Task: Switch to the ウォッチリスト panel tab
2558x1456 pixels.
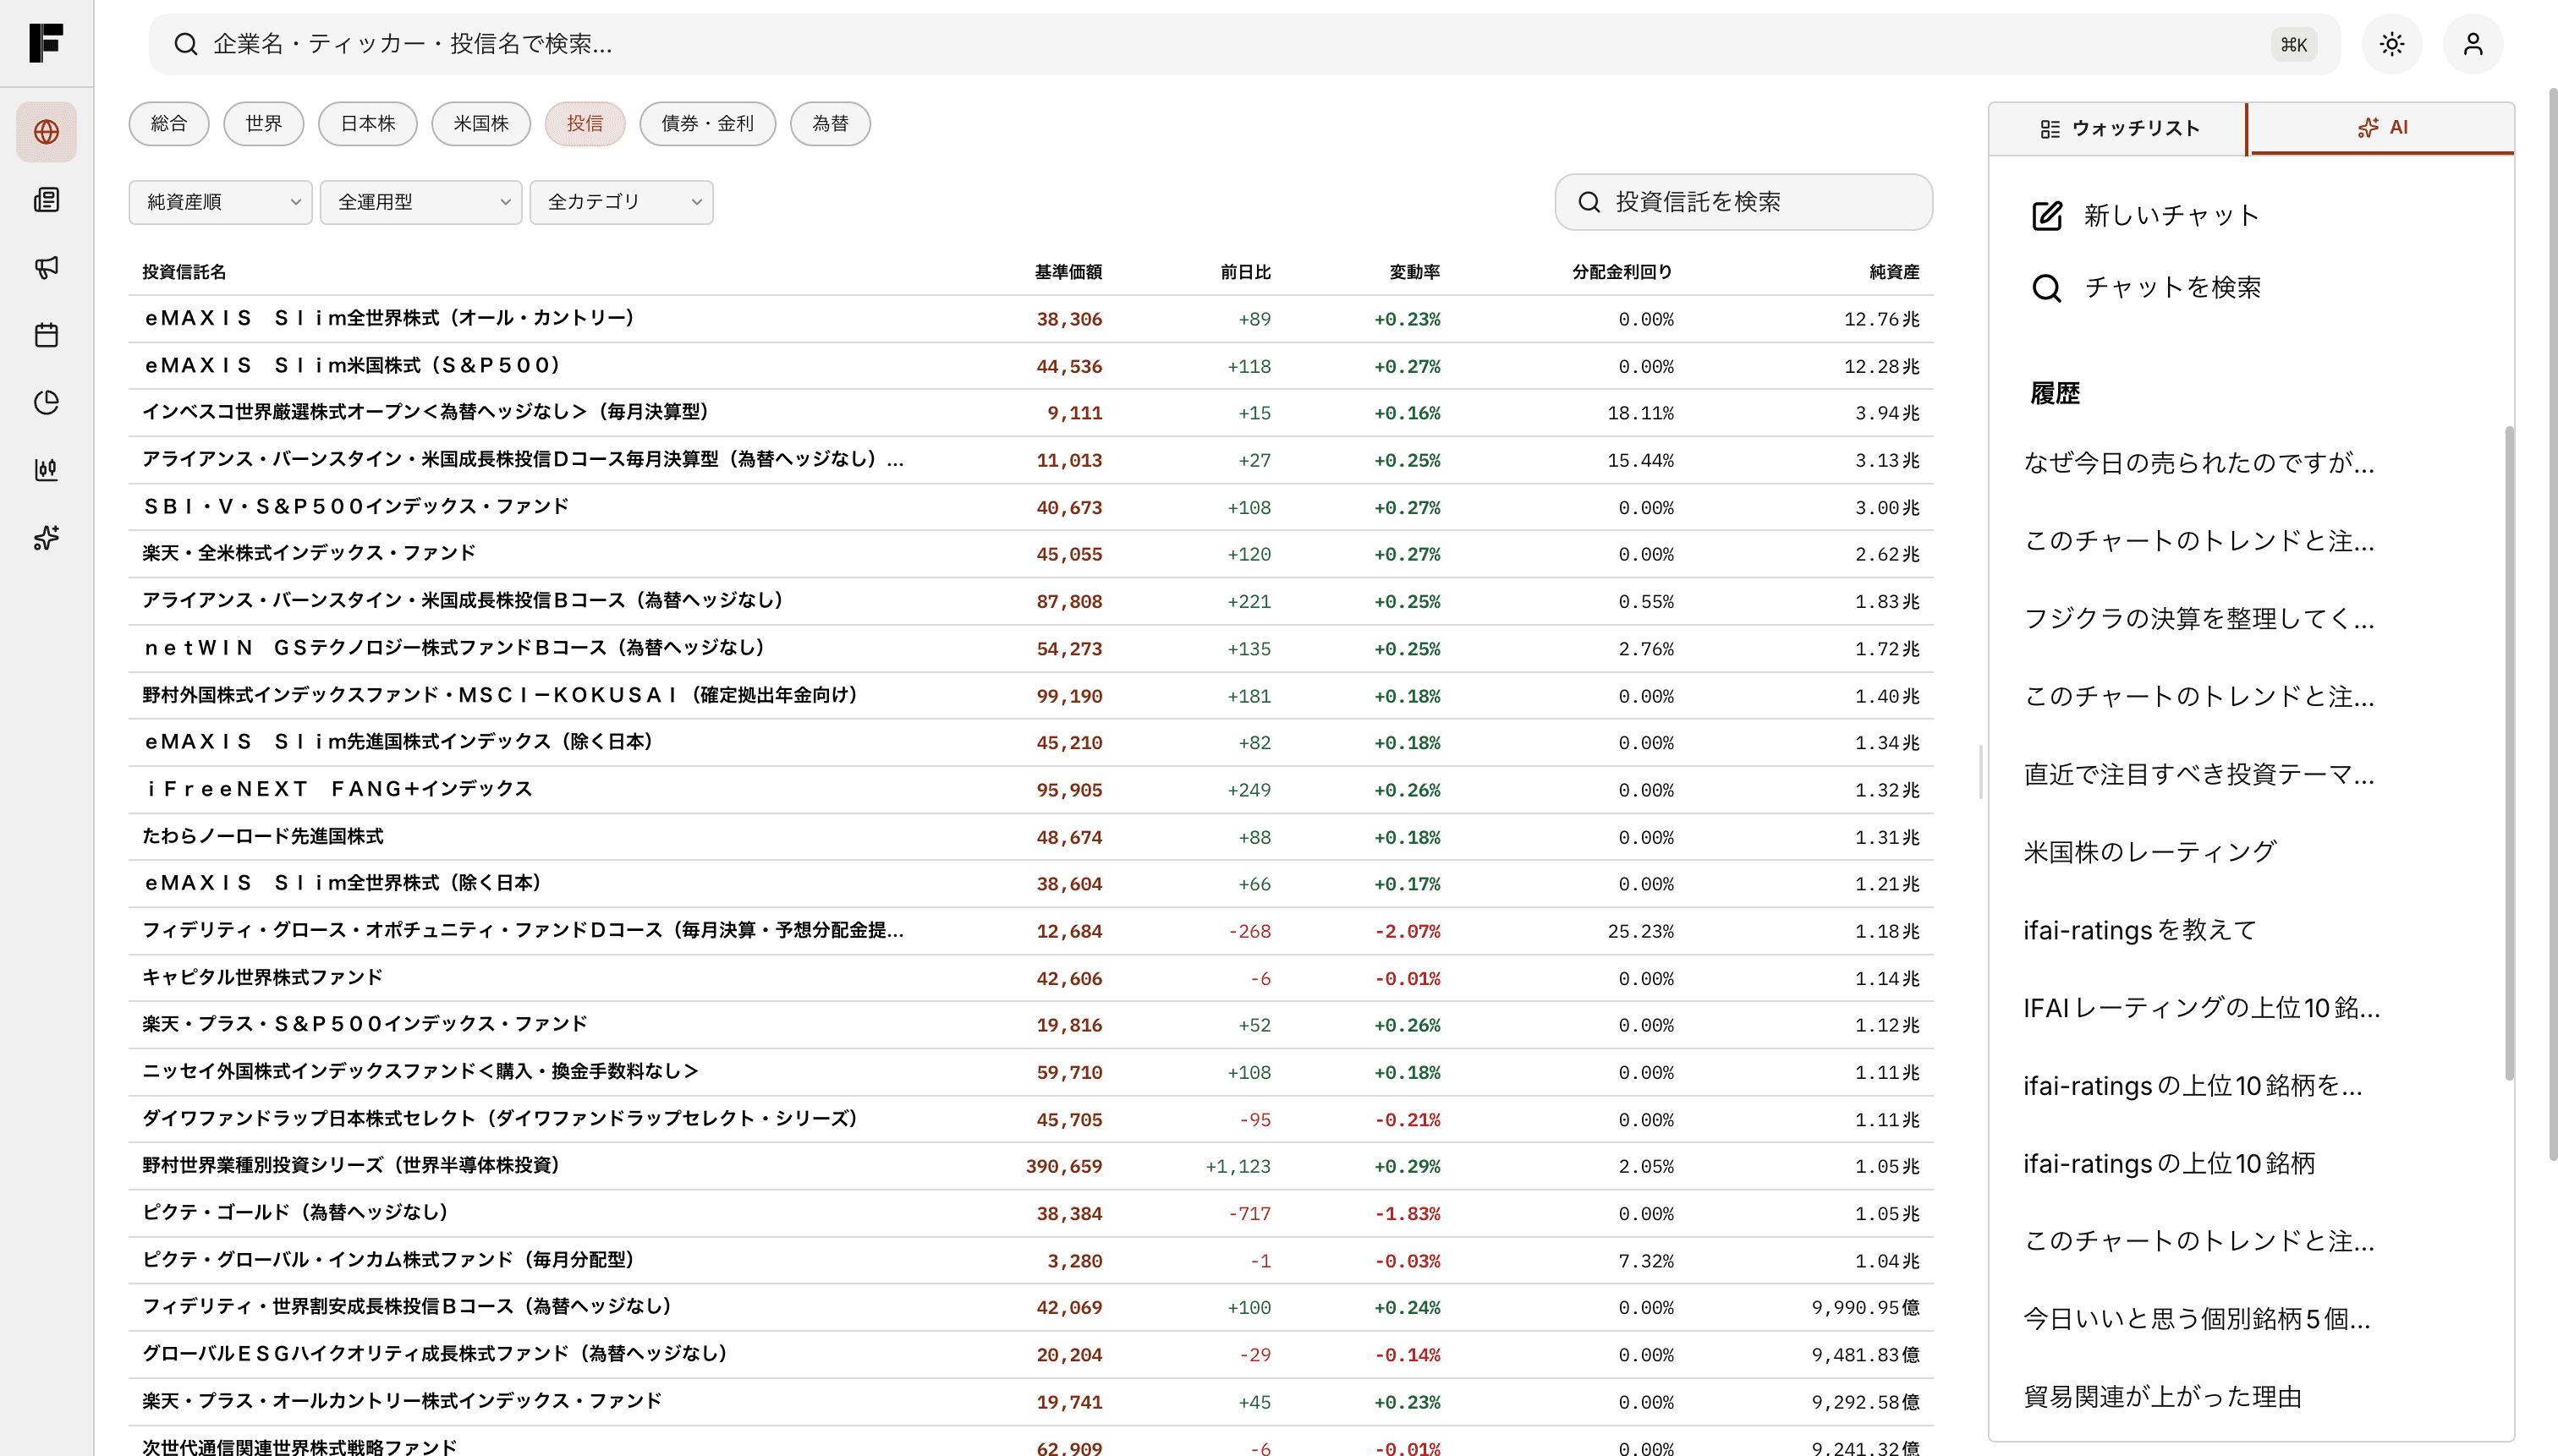Action: coord(2118,128)
